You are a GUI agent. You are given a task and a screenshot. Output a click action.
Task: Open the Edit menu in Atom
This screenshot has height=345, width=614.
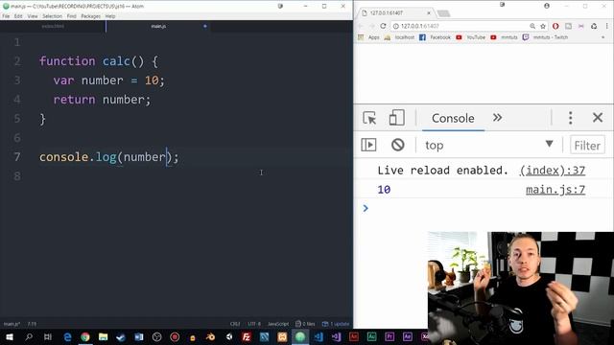coord(18,16)
